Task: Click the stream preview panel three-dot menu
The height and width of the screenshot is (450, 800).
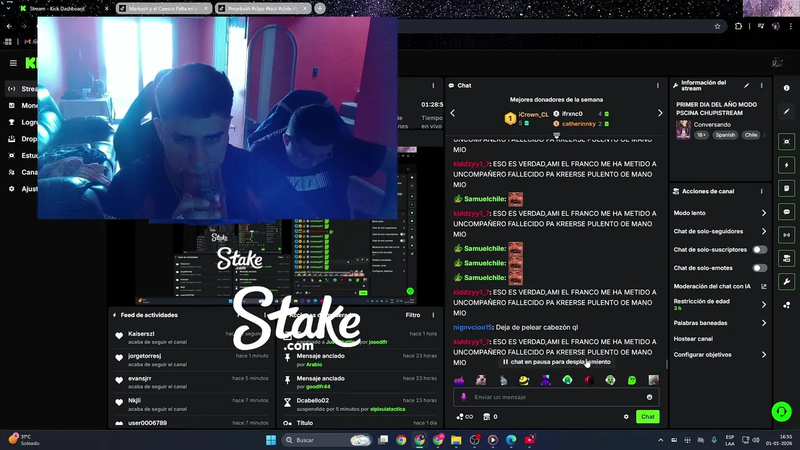Action: pyautogui.click(x=433, y=86)
